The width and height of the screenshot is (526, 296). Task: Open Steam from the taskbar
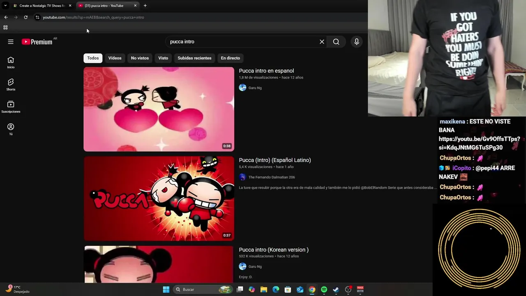pyautogui.click(x=336, y=289)
